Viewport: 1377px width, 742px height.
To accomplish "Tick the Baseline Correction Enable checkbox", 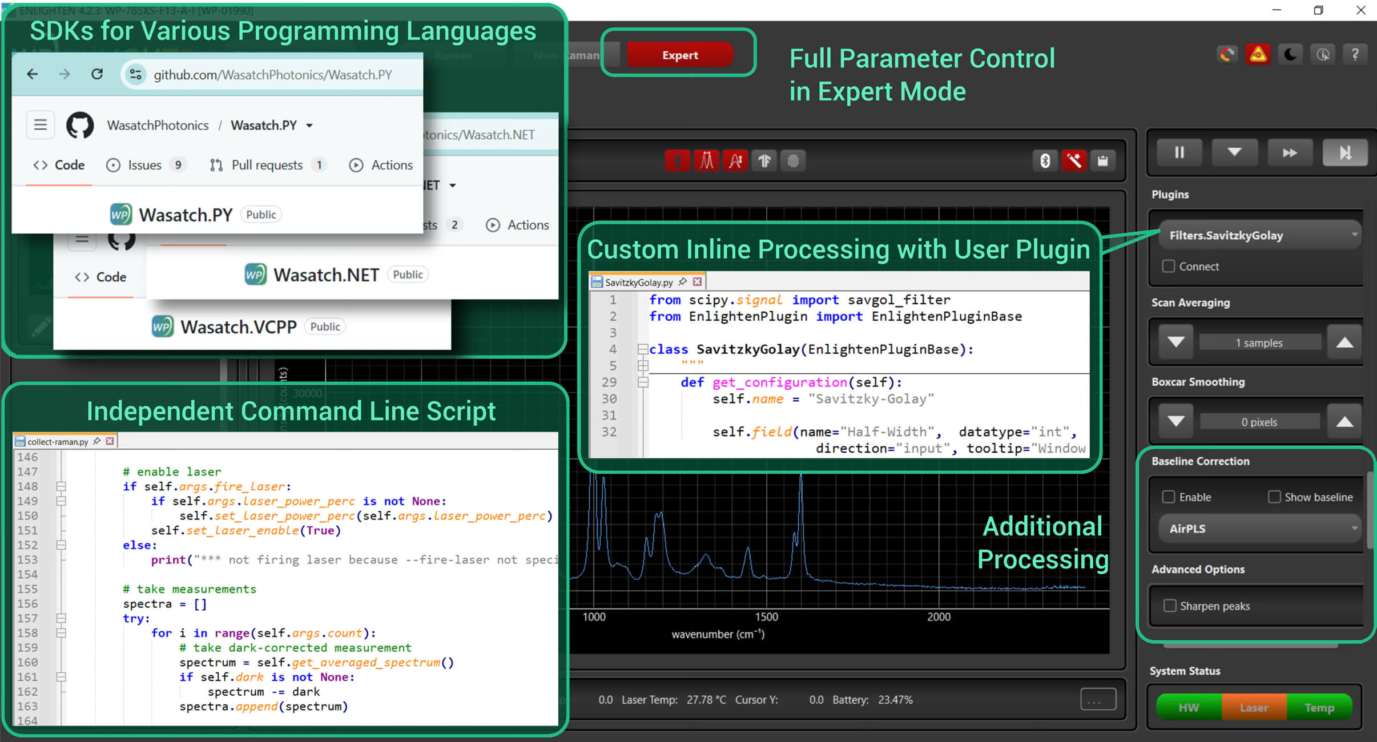I will click(x=1169, y=497).
